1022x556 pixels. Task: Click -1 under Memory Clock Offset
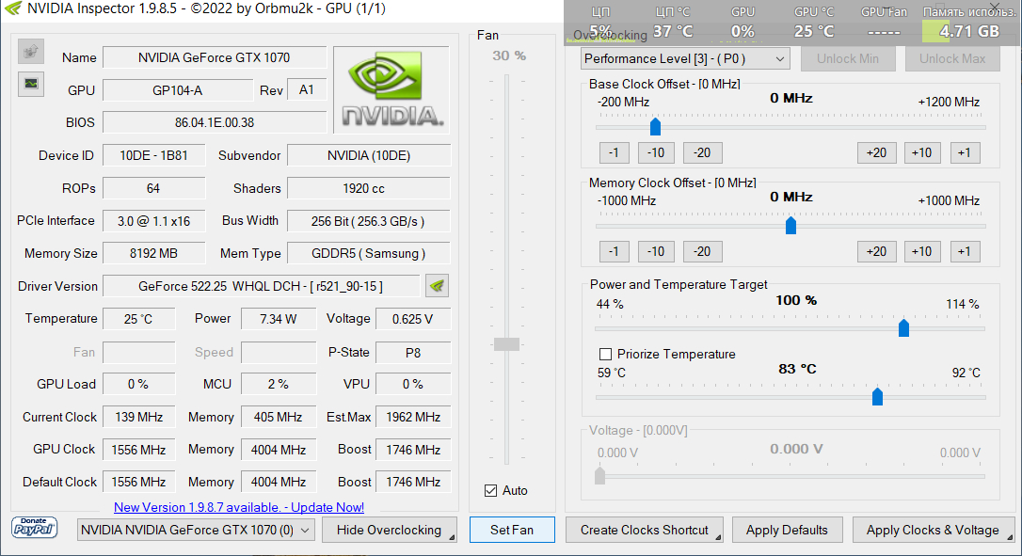pos(614,251)
